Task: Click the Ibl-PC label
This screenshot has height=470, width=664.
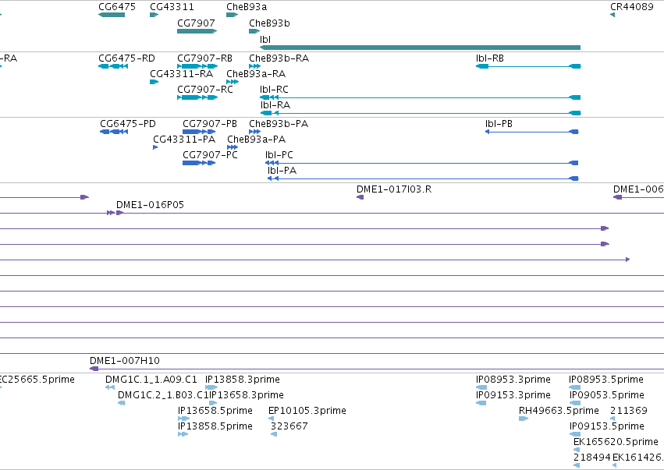Action: click(x=279, y=155)
